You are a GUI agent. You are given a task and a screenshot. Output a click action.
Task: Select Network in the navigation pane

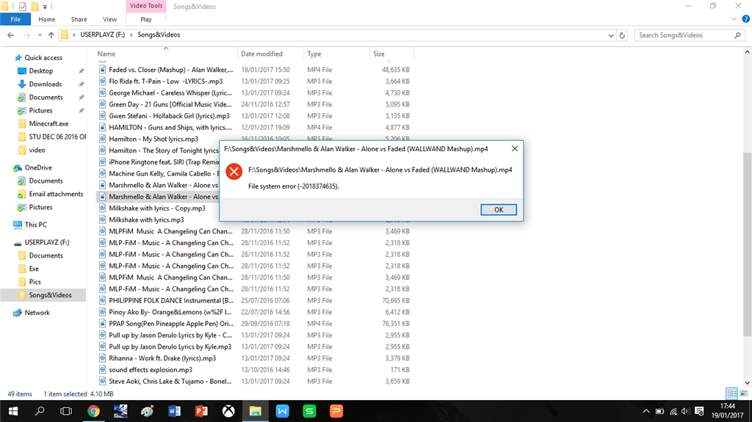coord(37,313)
